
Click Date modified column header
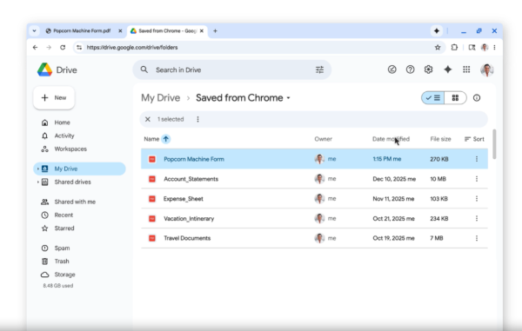coord(391,139)
